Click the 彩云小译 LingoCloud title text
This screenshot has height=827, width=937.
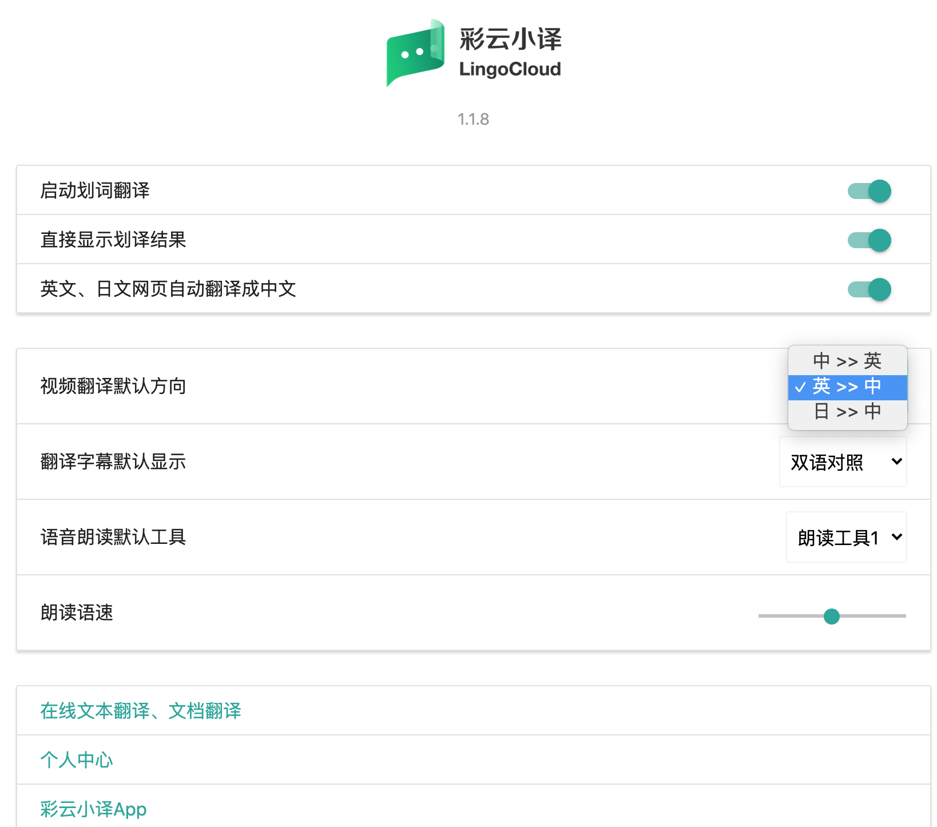coord(510,53)
